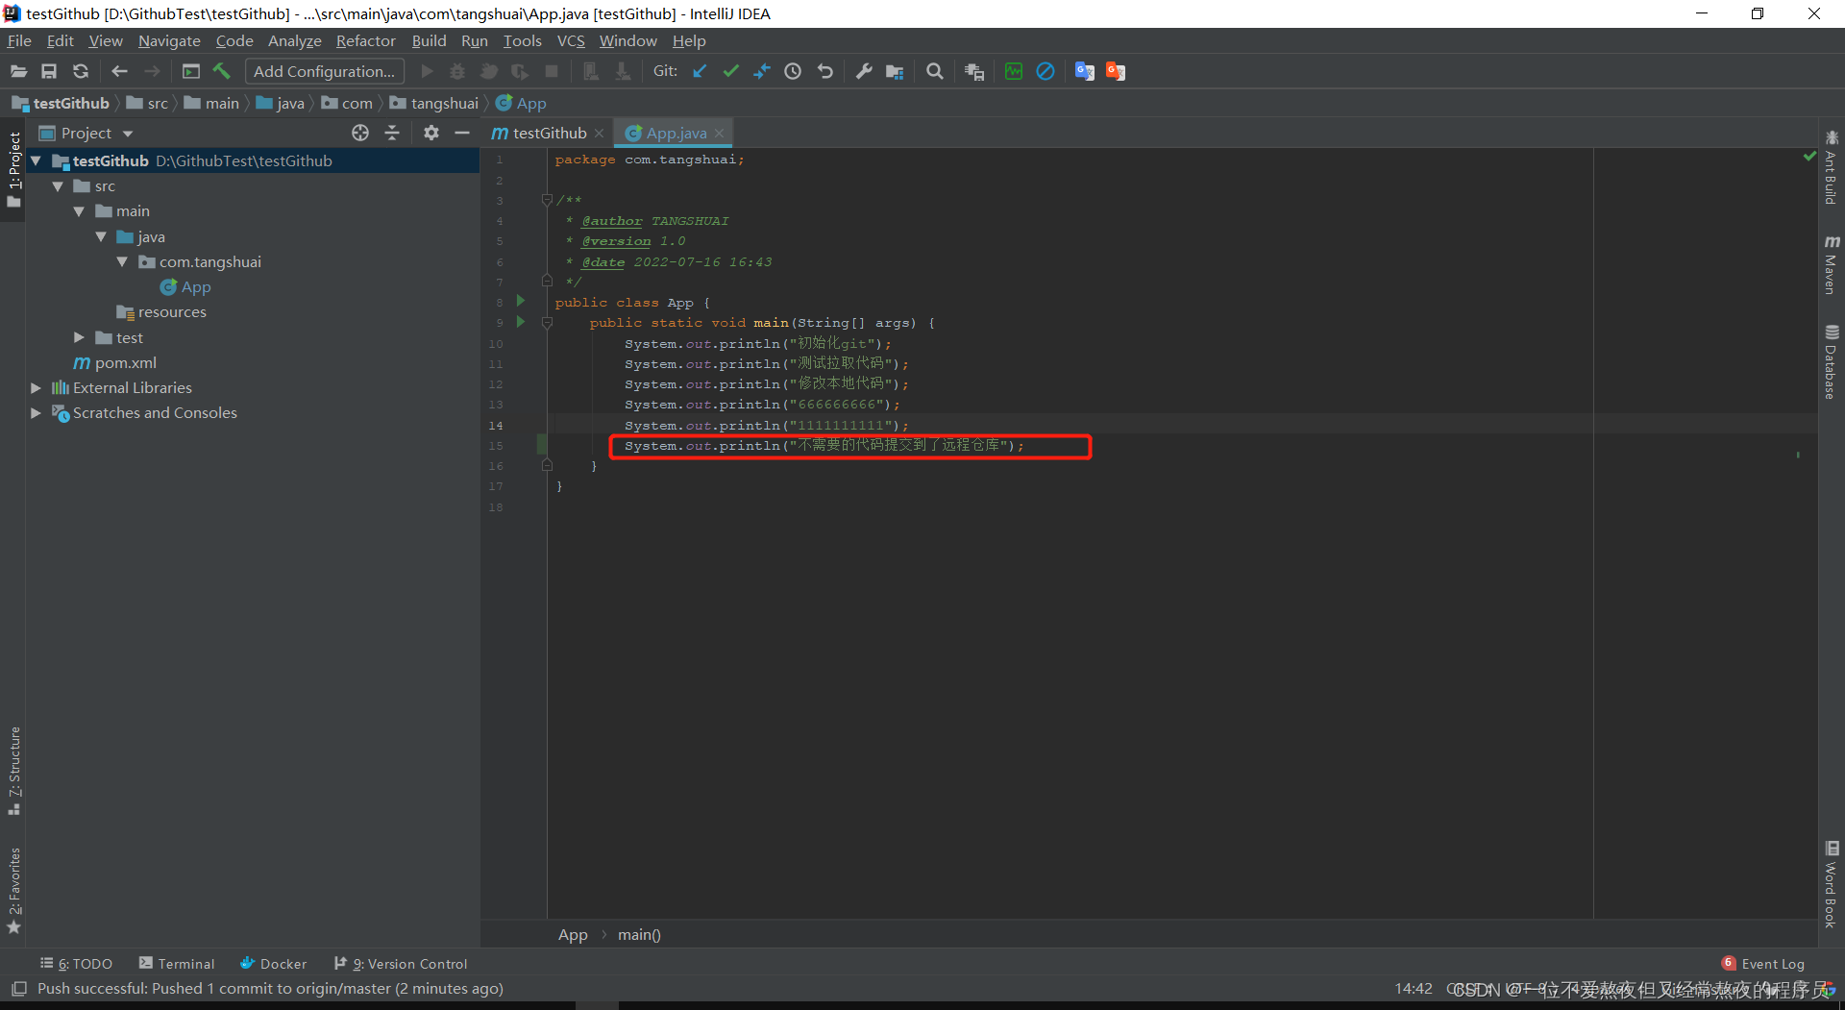Expand External Libraries node
The height and width of the screenshot is (1010, 1845).
point(36,387)
